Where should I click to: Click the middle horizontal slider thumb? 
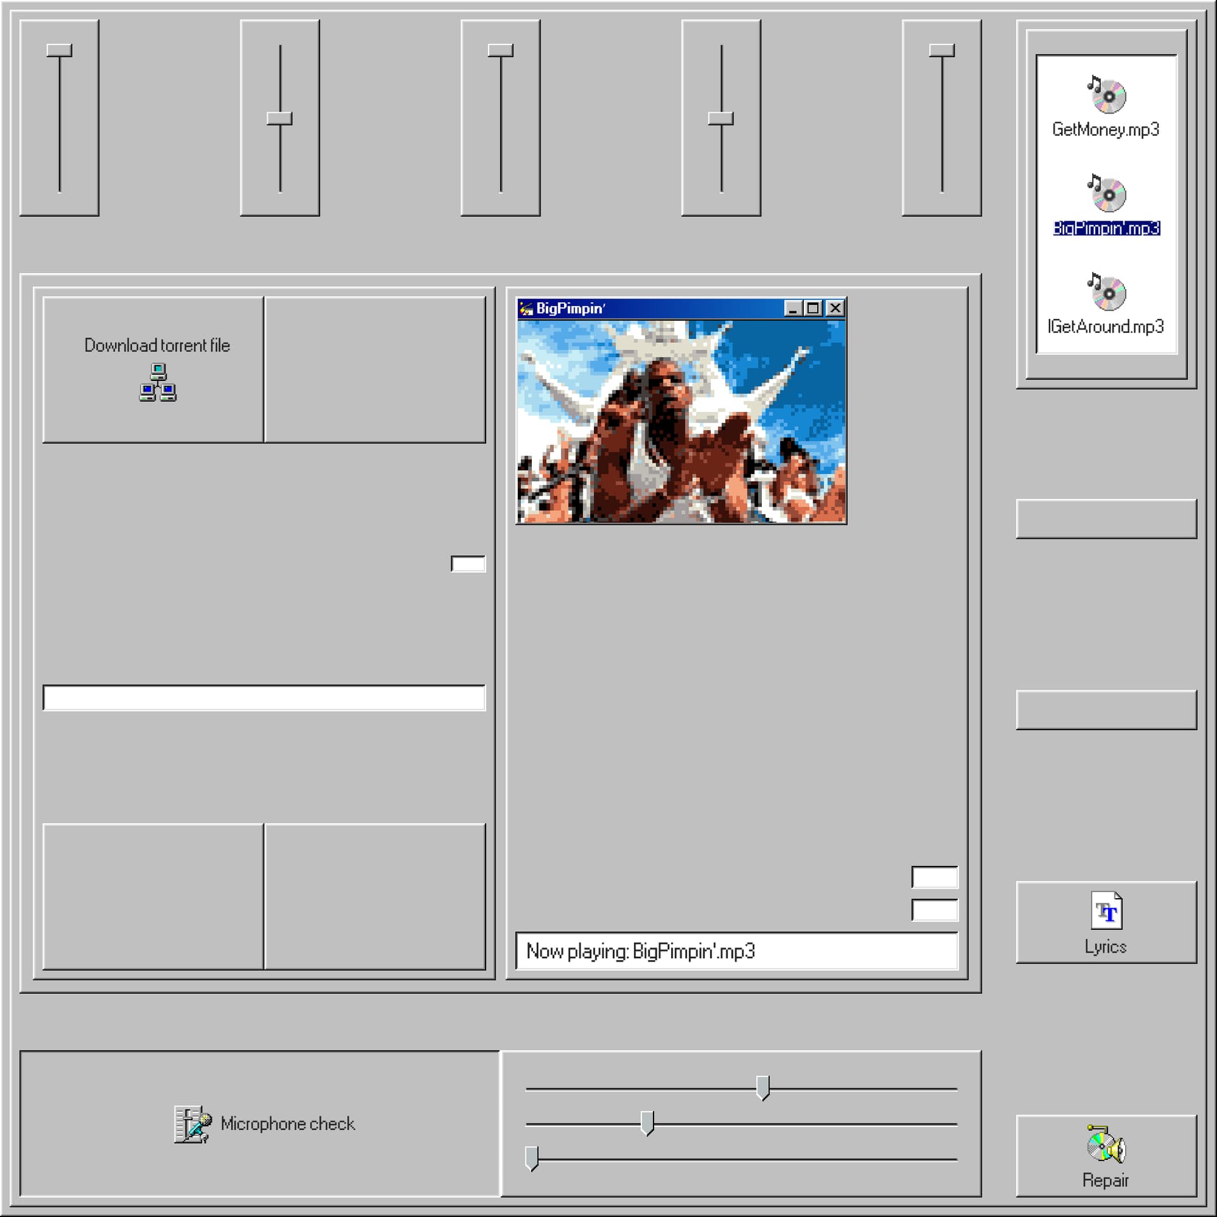coord(647,1123)
